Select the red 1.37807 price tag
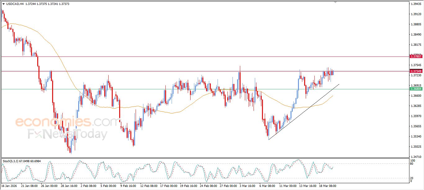The width and height of the screenshot is (424, 190). click(x=416, y=56)
